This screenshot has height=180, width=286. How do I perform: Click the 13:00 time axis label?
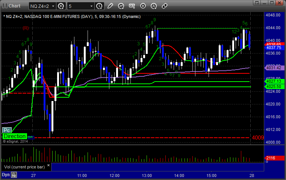tap(147, 176)
